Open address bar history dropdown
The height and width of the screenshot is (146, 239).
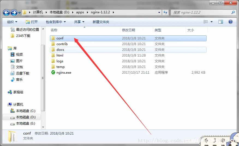(159, 13)
